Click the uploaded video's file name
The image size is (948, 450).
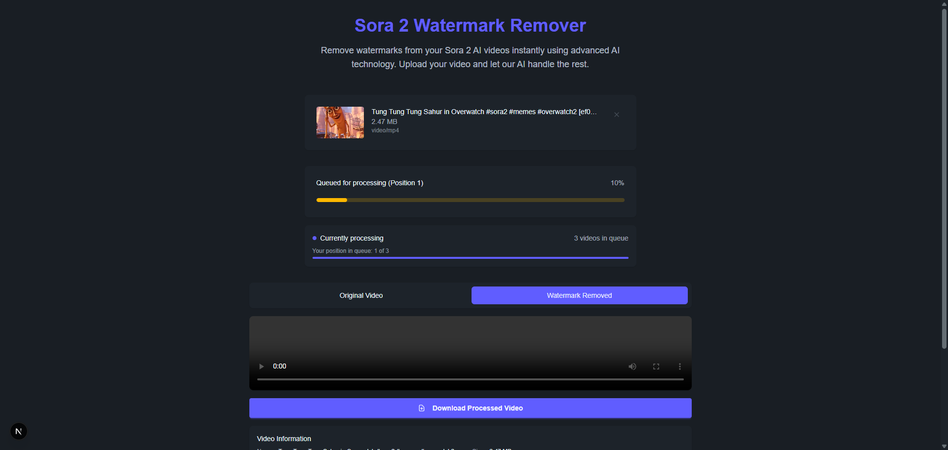(x=484, y=112)
